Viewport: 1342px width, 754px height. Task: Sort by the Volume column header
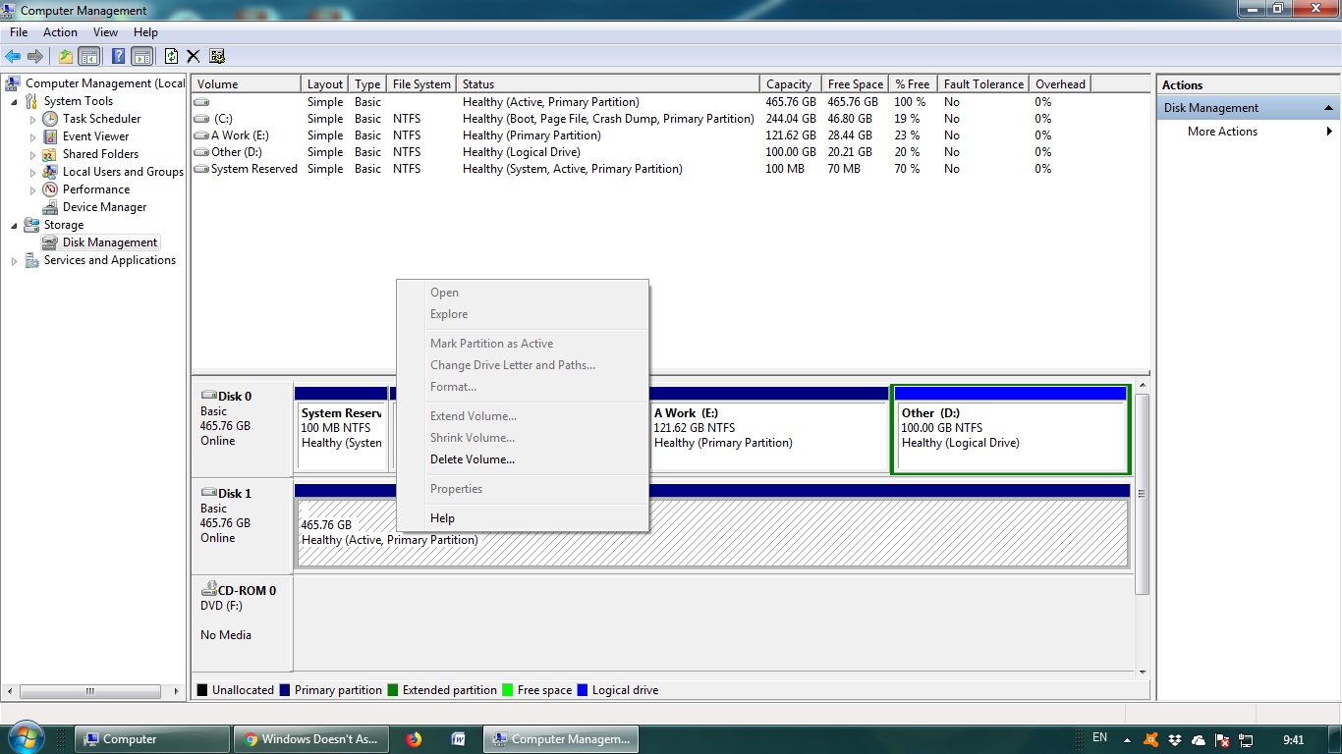[246, 84]
